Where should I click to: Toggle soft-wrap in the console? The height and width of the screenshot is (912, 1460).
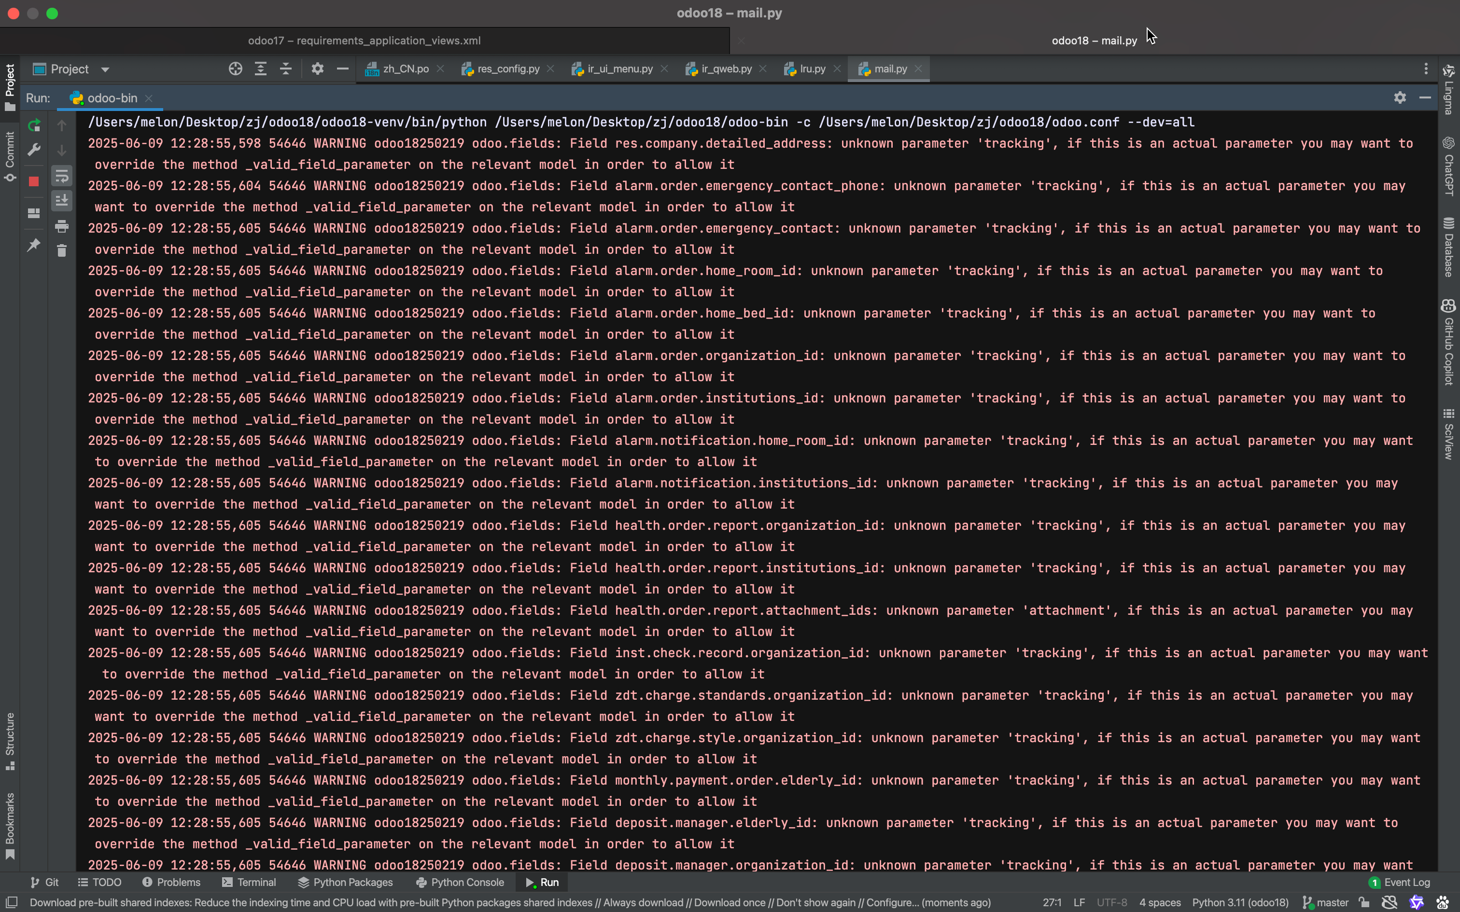[x=61, y=176]
